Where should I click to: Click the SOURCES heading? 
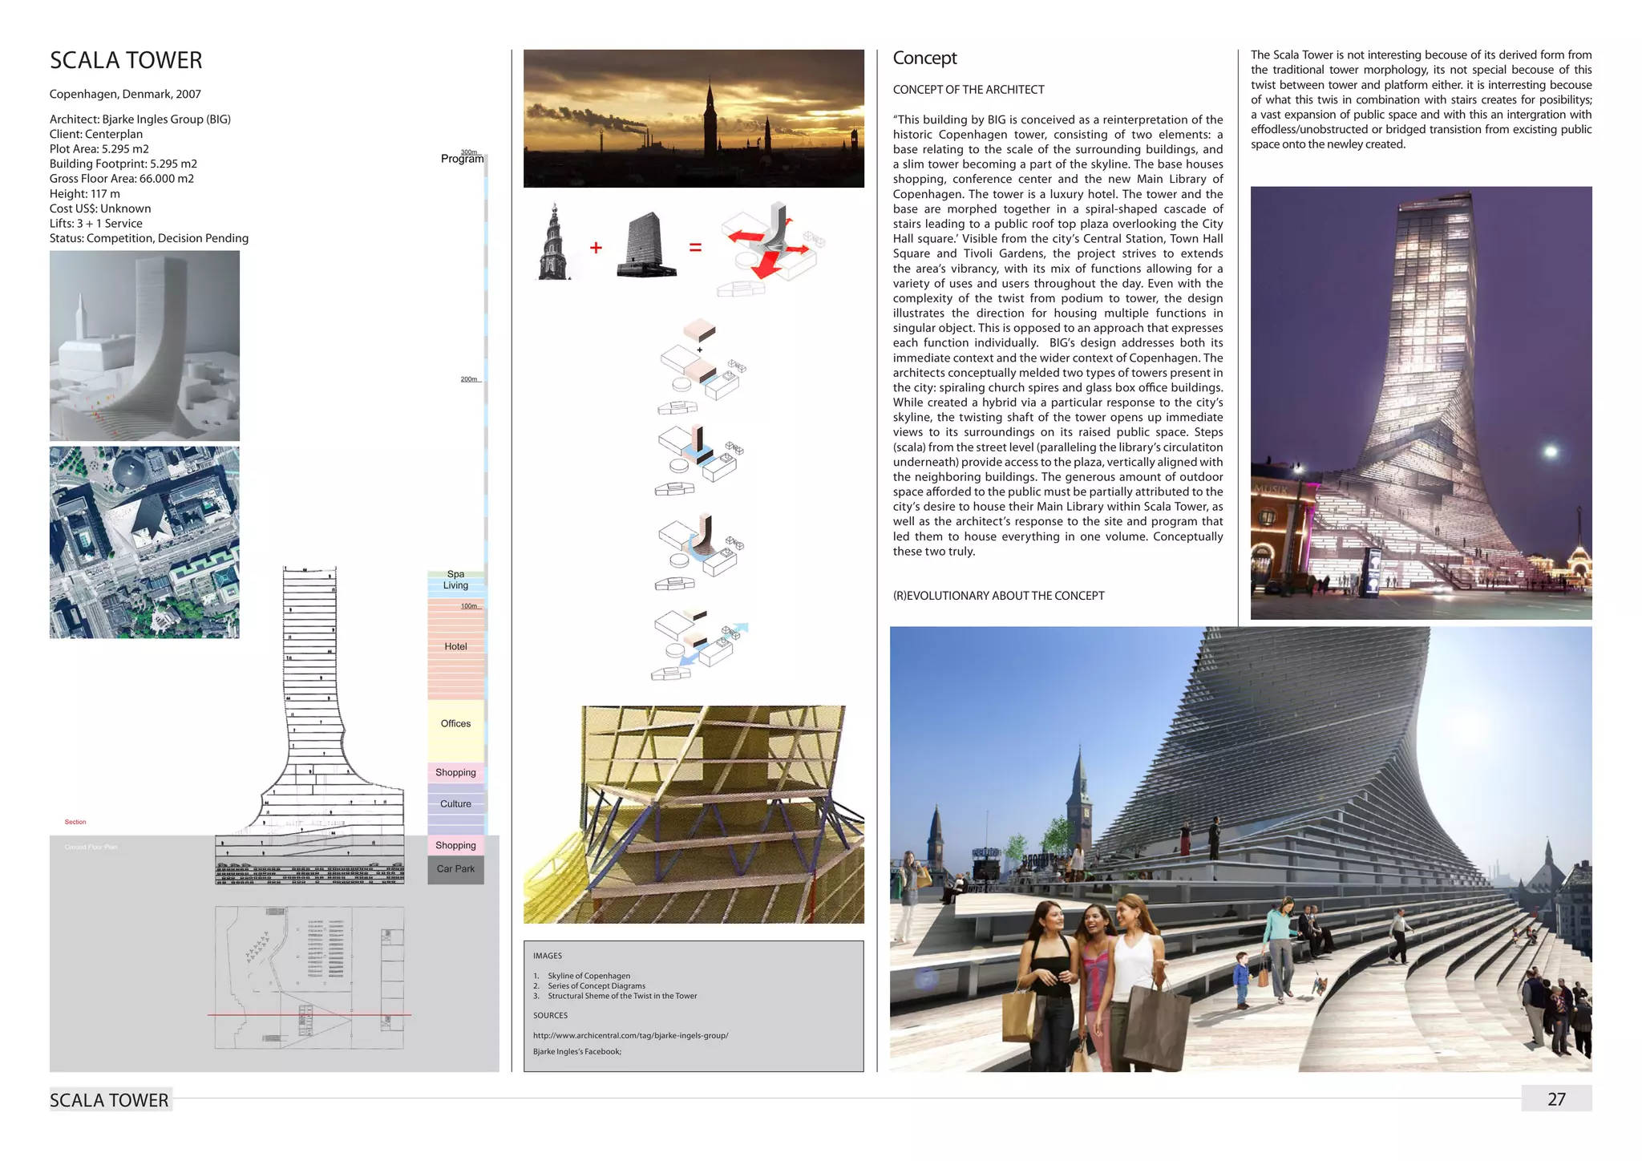(550, 1015)
